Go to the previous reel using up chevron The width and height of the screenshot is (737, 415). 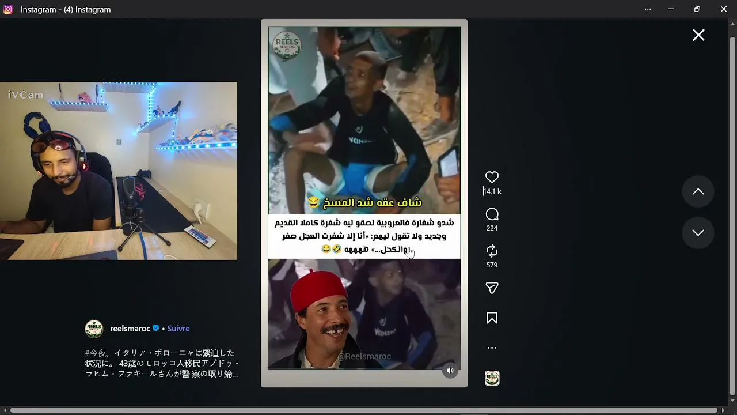tap(698, 192)
